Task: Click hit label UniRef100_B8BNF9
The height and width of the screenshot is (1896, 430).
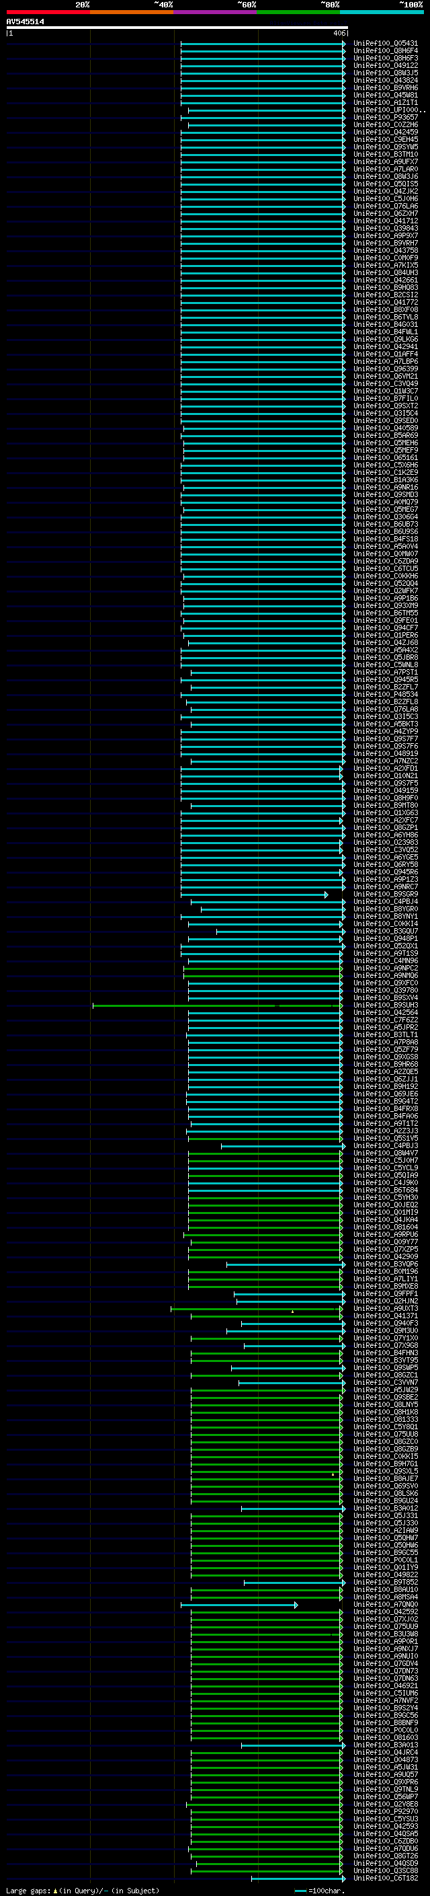Action: tap(385, 1723)
